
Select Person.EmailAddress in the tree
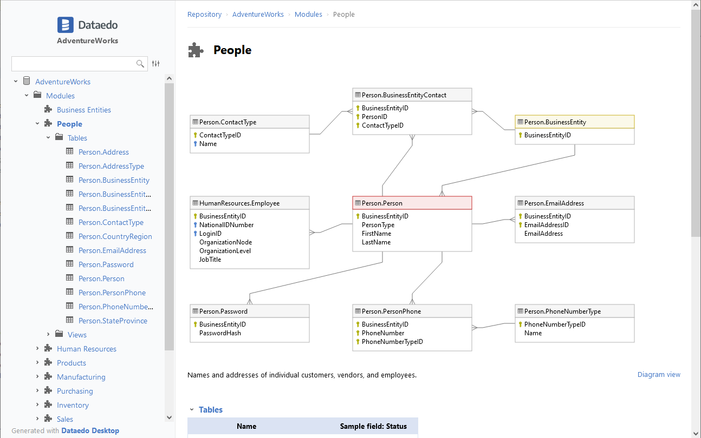(x=112, y=250)
